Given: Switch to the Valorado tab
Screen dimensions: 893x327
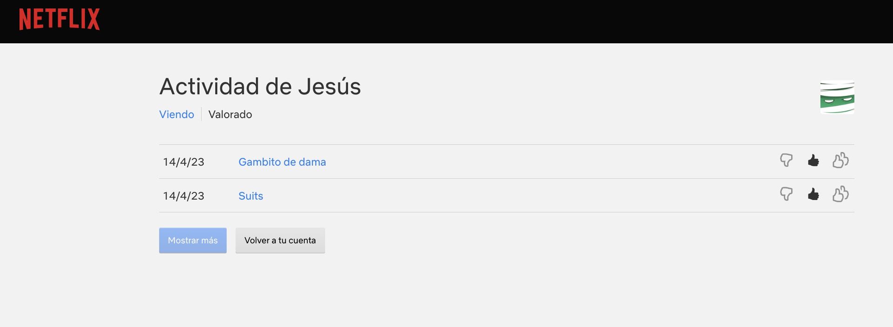Looking at the screenshot, I should [x=230, y=114].
